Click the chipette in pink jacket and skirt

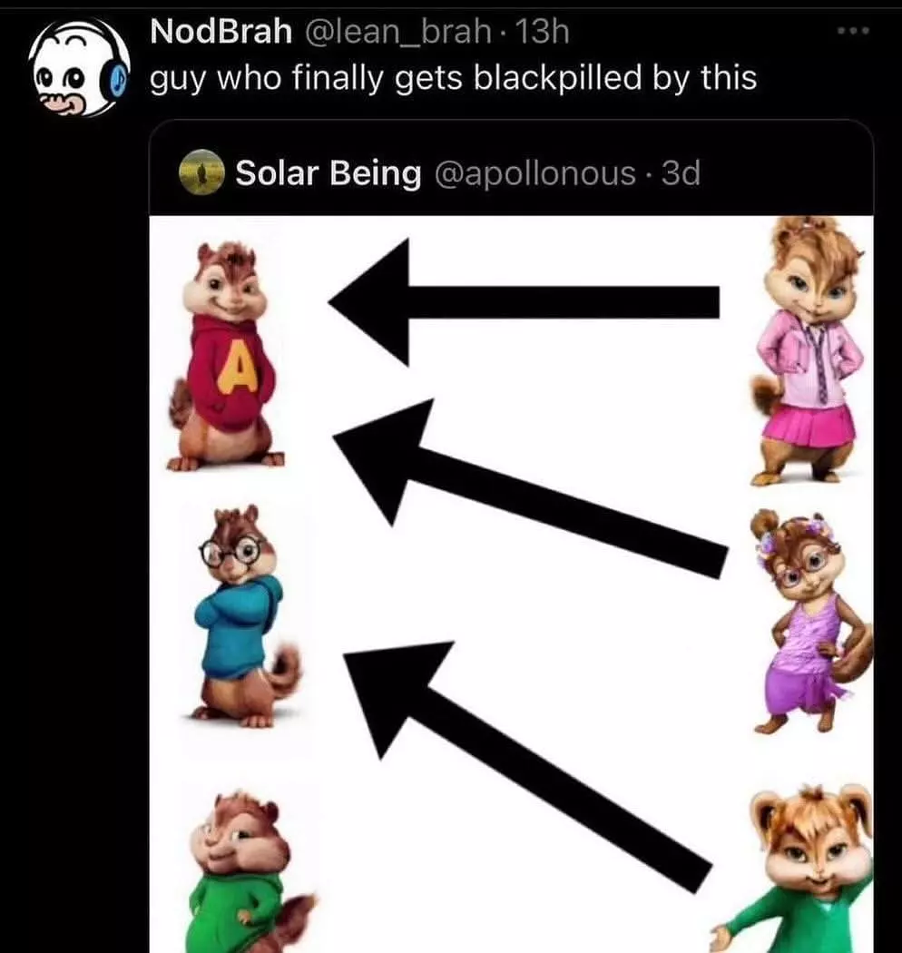(808, 350)
